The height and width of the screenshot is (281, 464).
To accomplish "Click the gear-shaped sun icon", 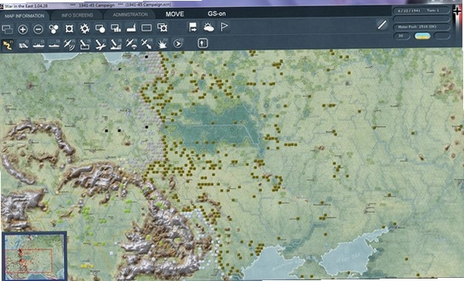I will pos(84,28).
